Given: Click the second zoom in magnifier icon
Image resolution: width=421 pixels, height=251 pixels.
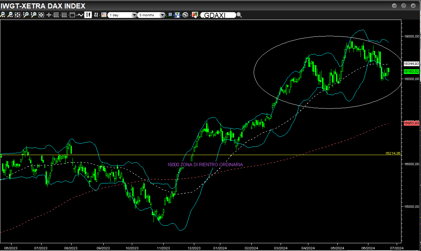Looking at the screenshot, I should coord(26,15).
